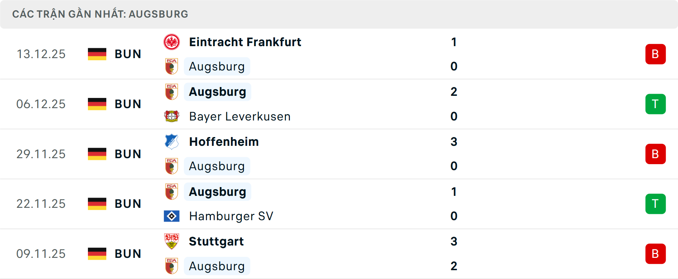The height and width of the screenshot is (279, 678).
Task: Click the German flag beside the 13.12.25 match
Action: [97, 54]
